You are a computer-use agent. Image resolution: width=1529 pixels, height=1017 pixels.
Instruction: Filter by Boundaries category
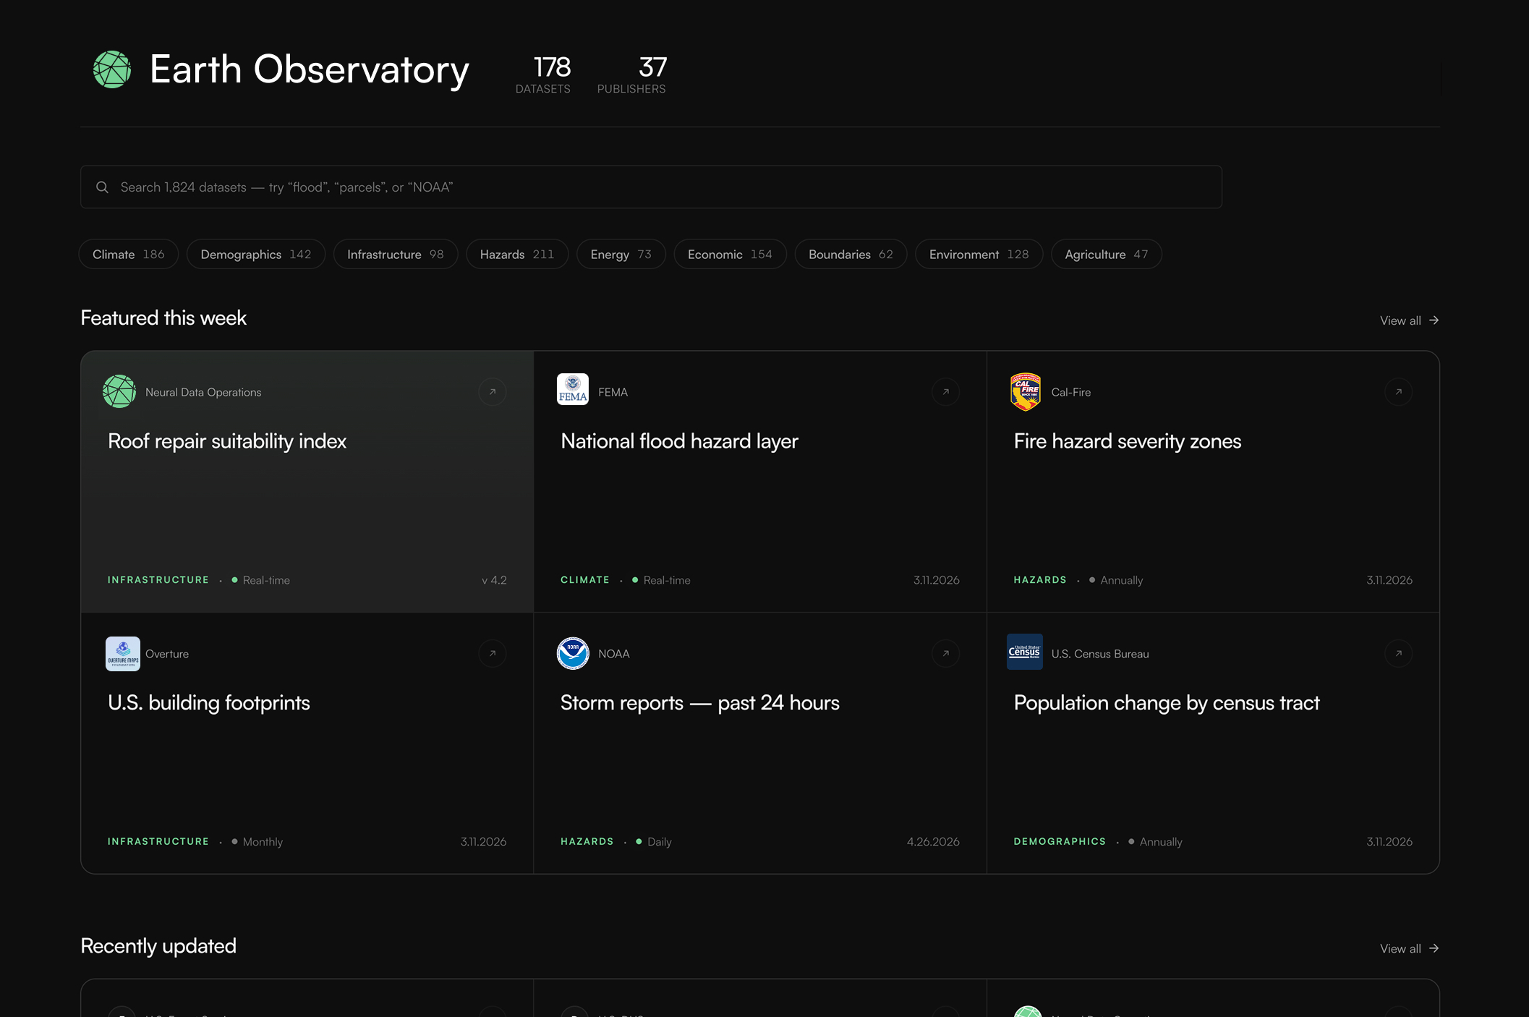[851, 255]
